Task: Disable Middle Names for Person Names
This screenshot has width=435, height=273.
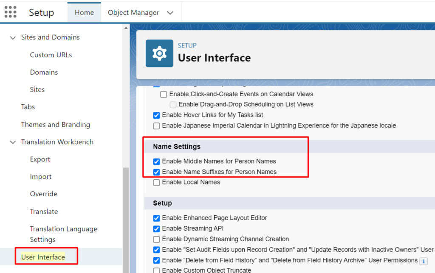Action: point(156,162)
